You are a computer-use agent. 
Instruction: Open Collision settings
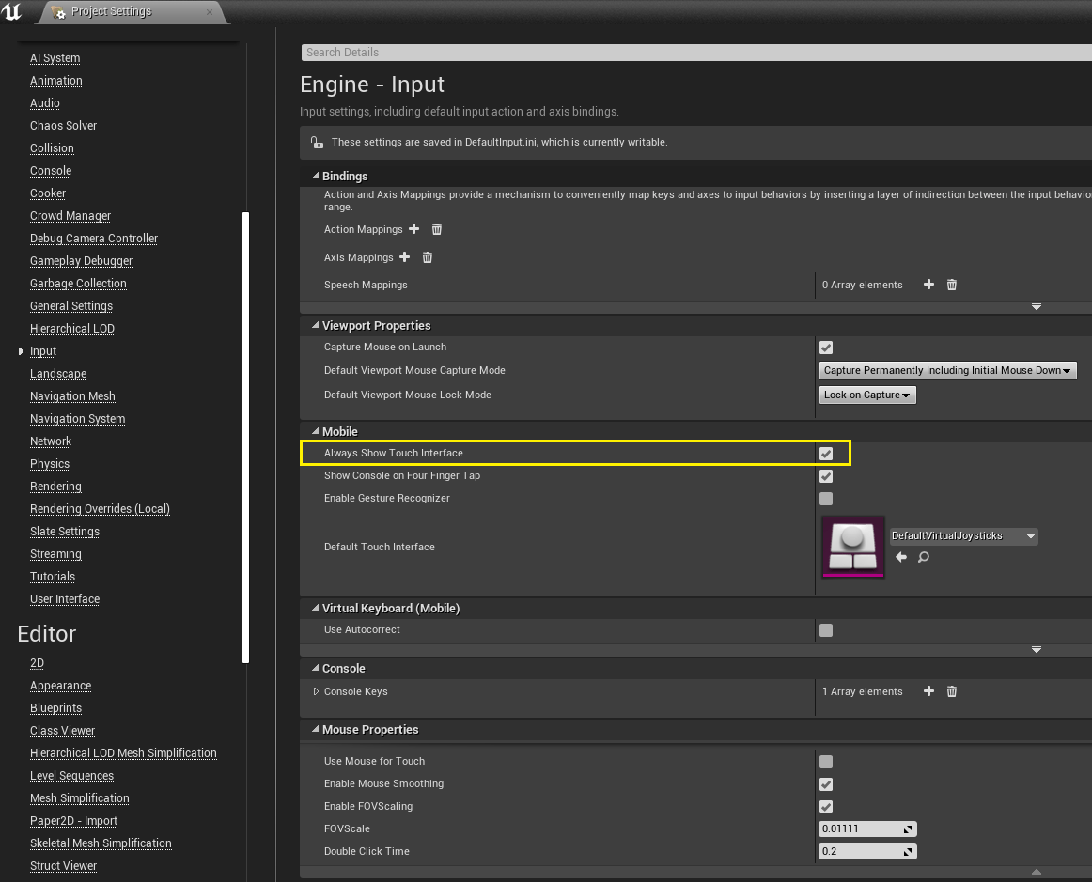(52, 148)
